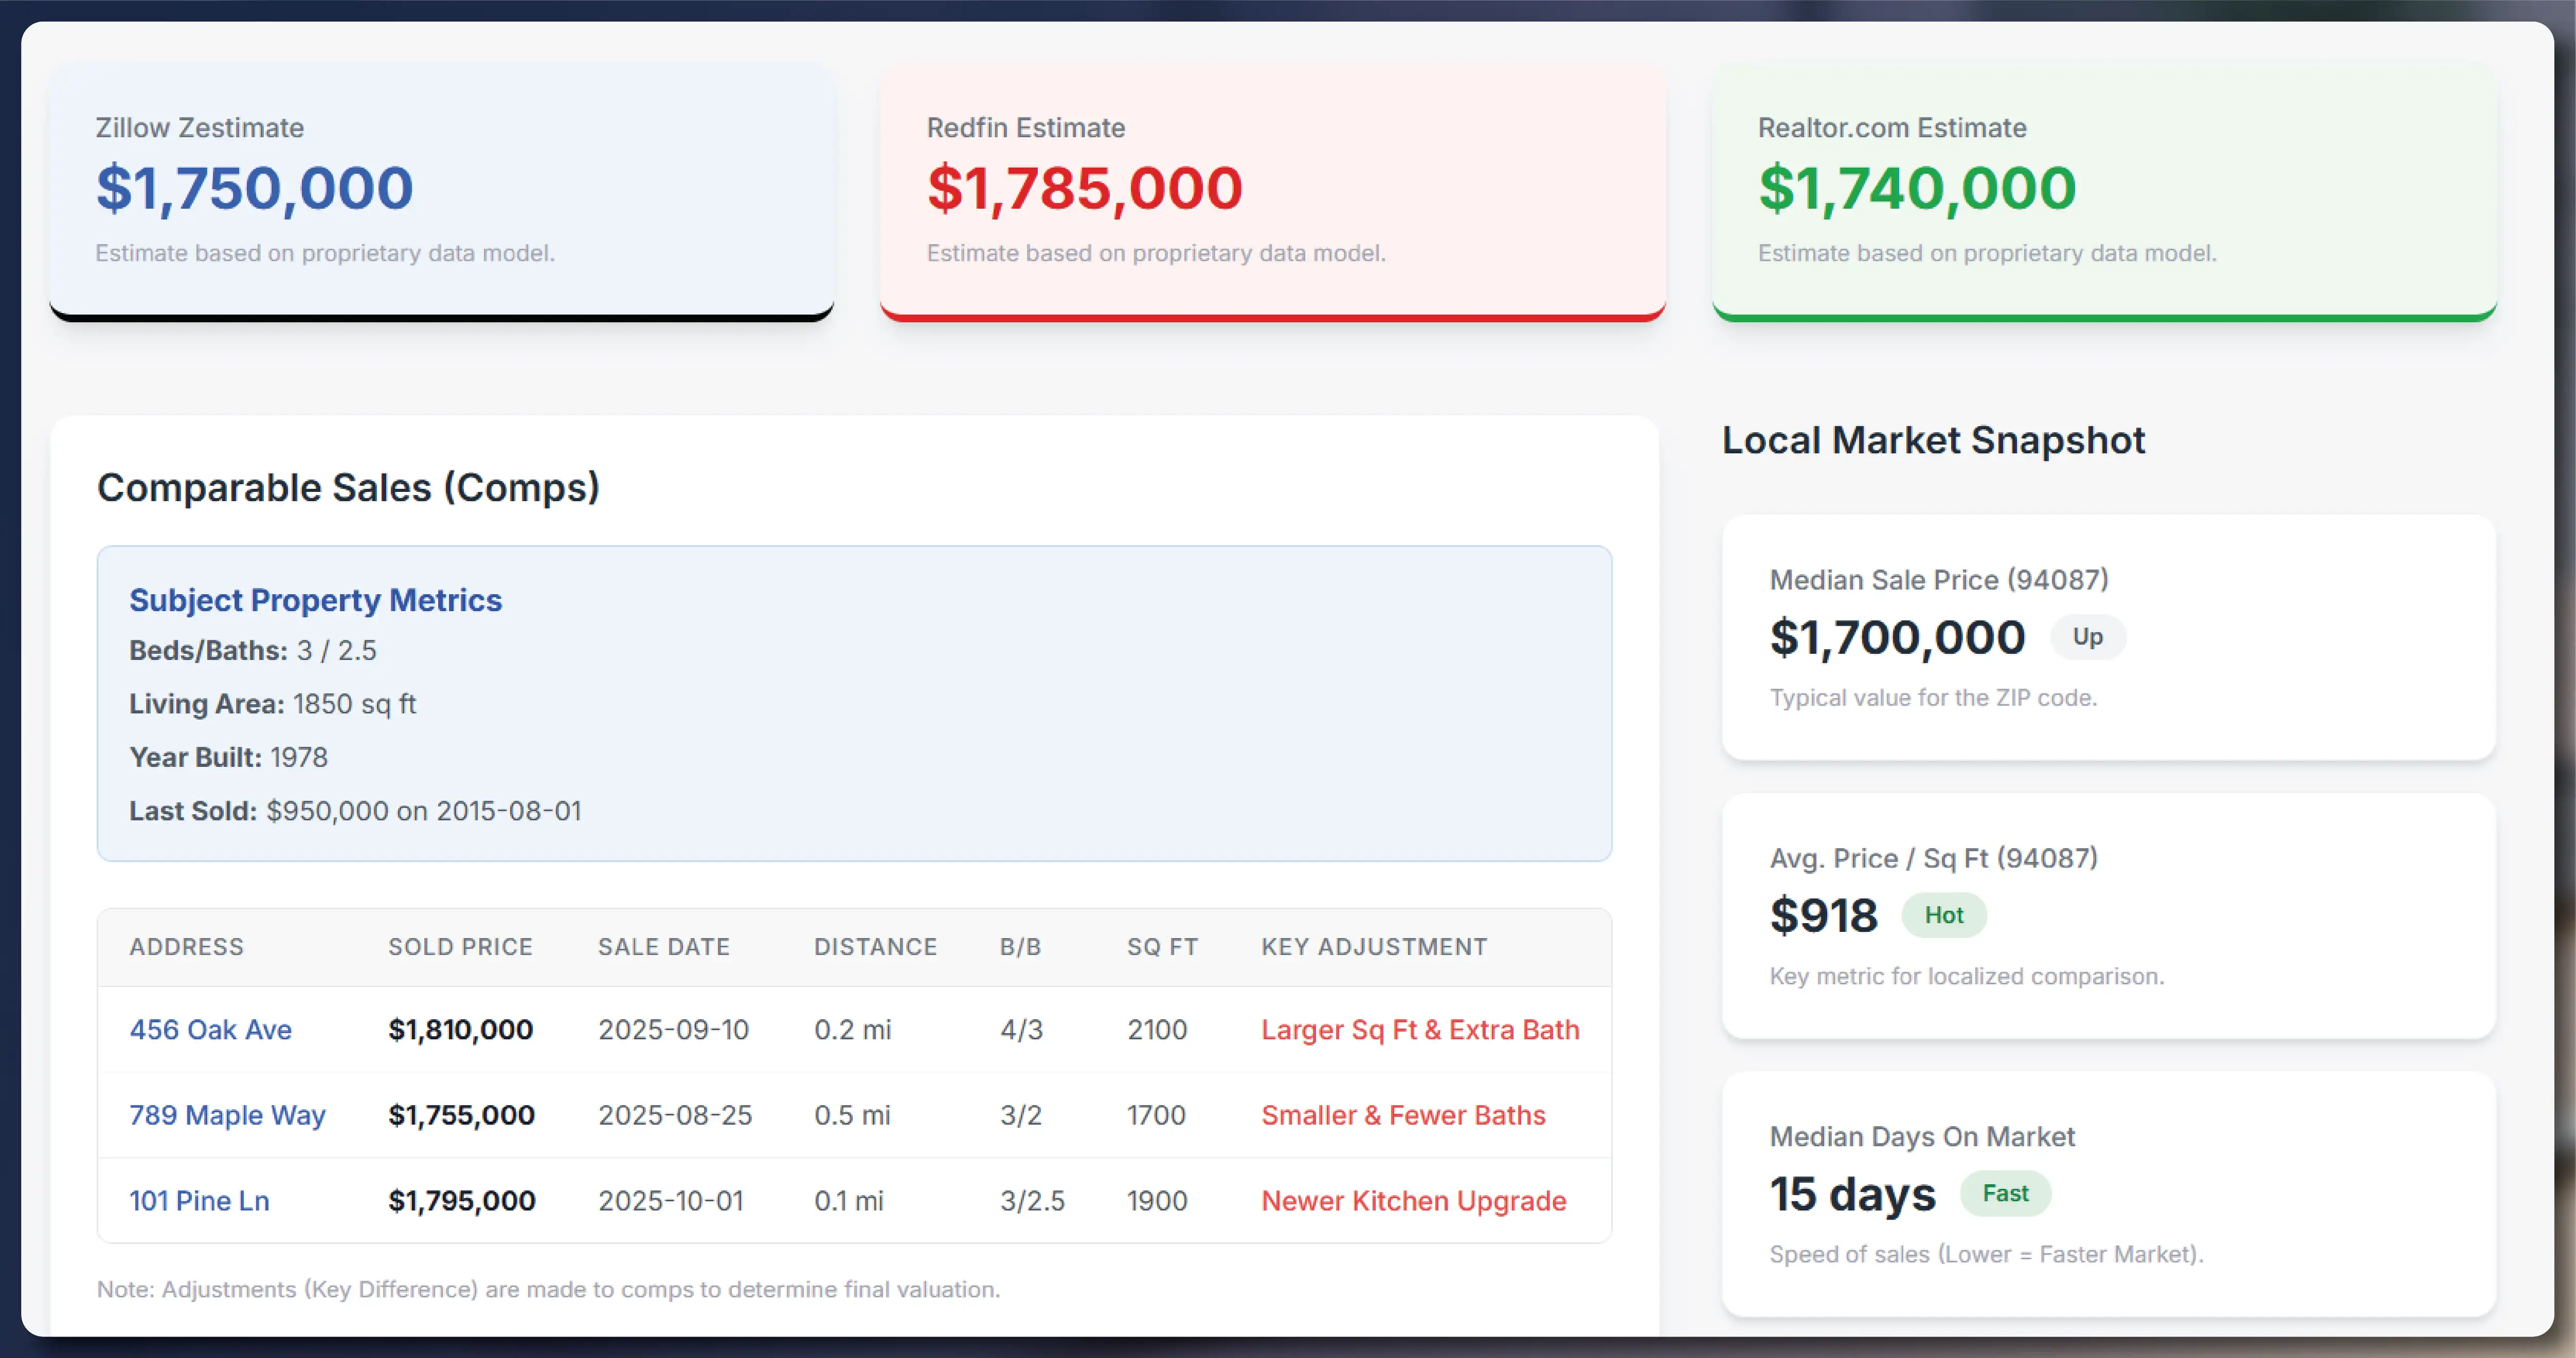Click Smaller & Fewer Baths adjustment text

coord(1403,1115)
